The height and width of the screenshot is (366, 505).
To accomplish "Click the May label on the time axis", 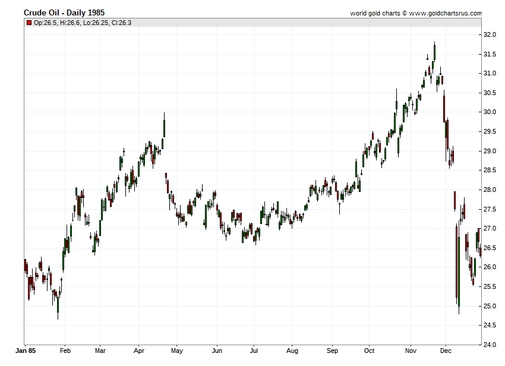I will (x=177, y=351).
